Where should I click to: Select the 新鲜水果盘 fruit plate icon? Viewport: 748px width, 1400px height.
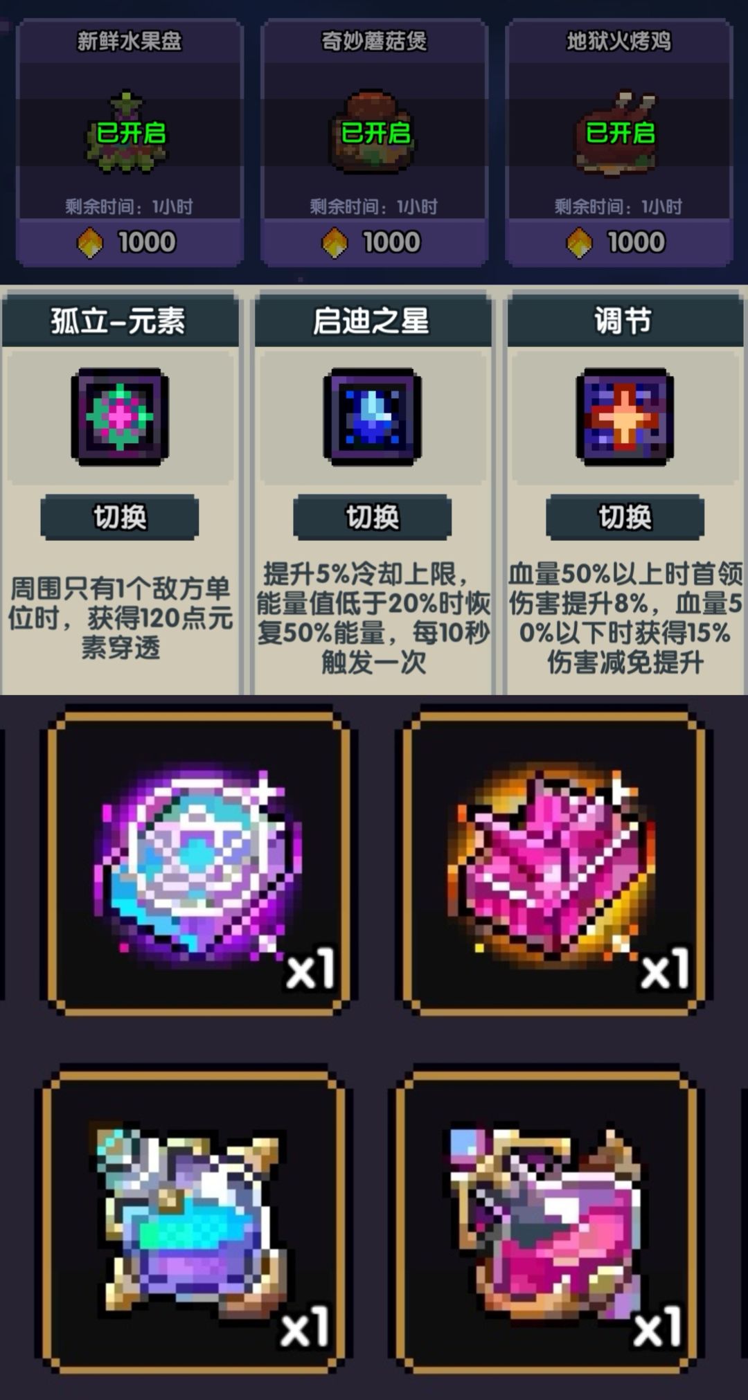tap(127, 132)
